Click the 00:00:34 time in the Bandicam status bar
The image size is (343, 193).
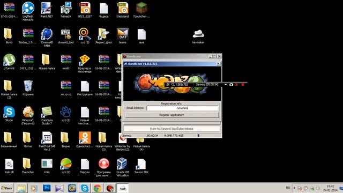click(x=153, y=136)
